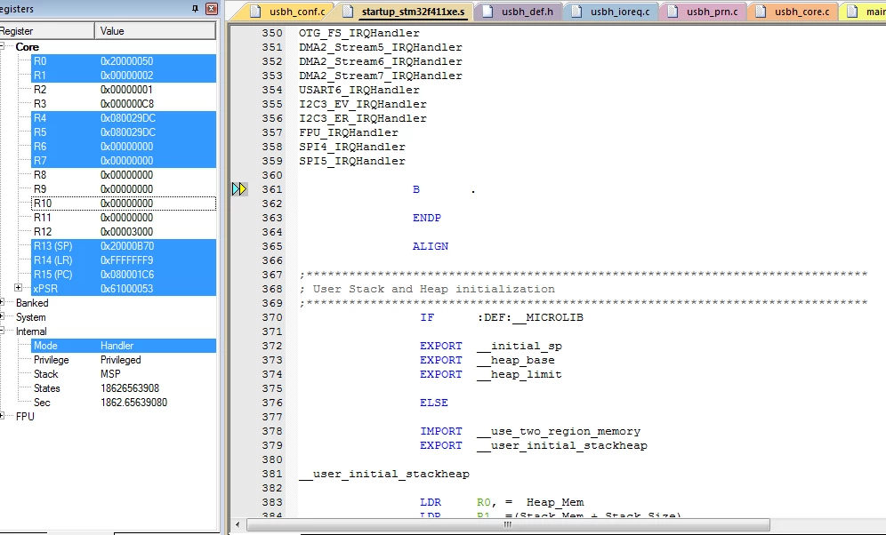Select register R10 row
The width and height of the screenshot is (886, 535).
pos(124,204)
